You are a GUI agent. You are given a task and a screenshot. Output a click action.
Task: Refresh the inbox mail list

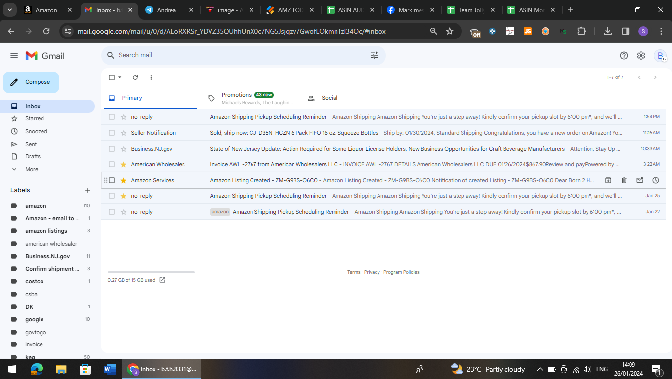tap(135, 77)
